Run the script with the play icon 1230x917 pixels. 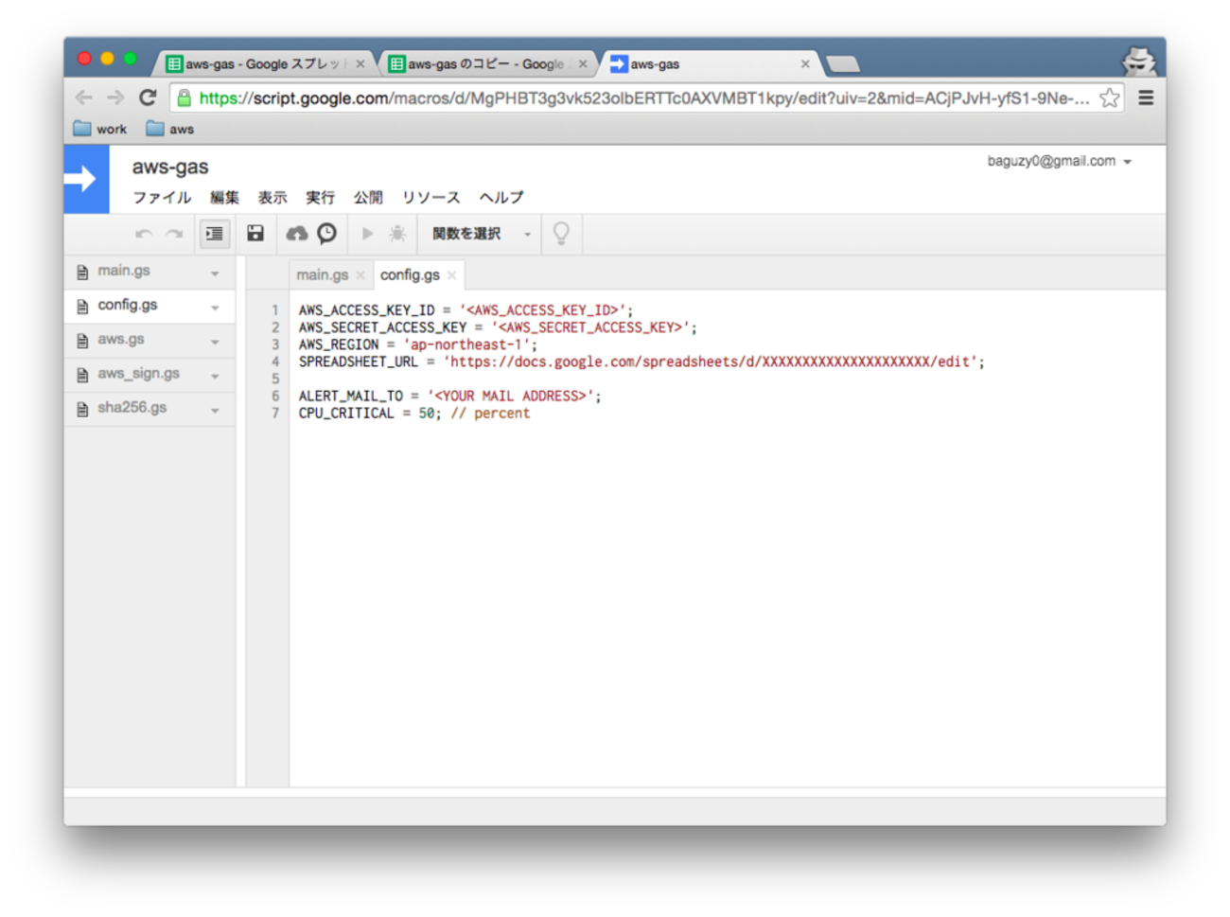pos(368,234)
